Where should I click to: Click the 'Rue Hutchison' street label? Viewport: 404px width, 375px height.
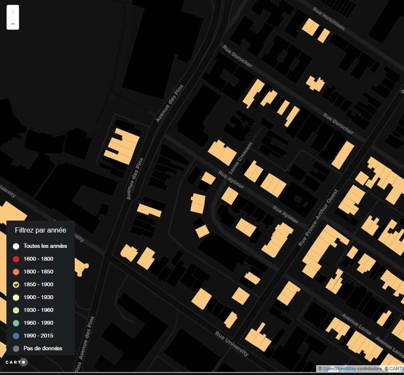pyautogui.click(x=328, y=19)
